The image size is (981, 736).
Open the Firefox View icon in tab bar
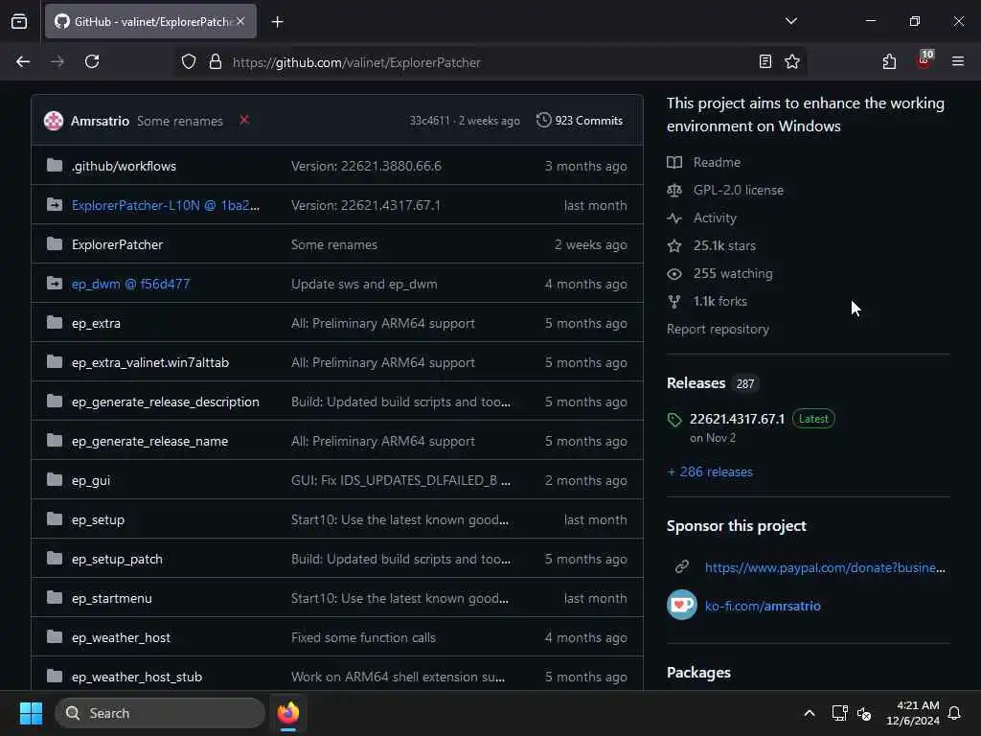pos(19,22)
